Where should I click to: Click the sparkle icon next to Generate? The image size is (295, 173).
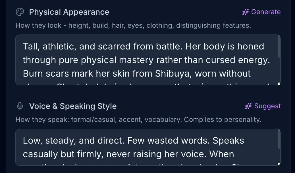point(246,12)
